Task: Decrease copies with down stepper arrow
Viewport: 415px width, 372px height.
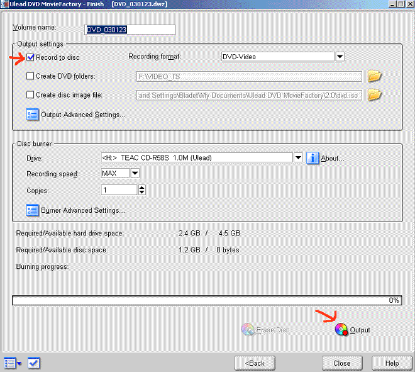Action: tap(142, 193)
